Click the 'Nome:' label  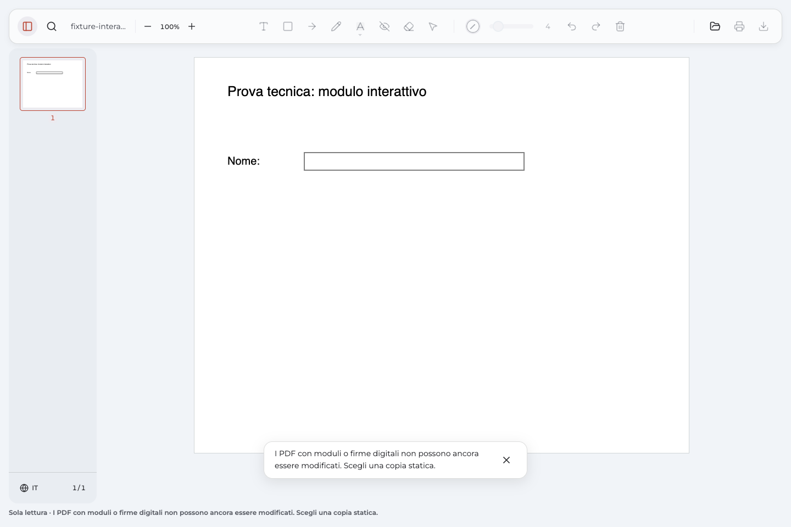click(243, 161)
